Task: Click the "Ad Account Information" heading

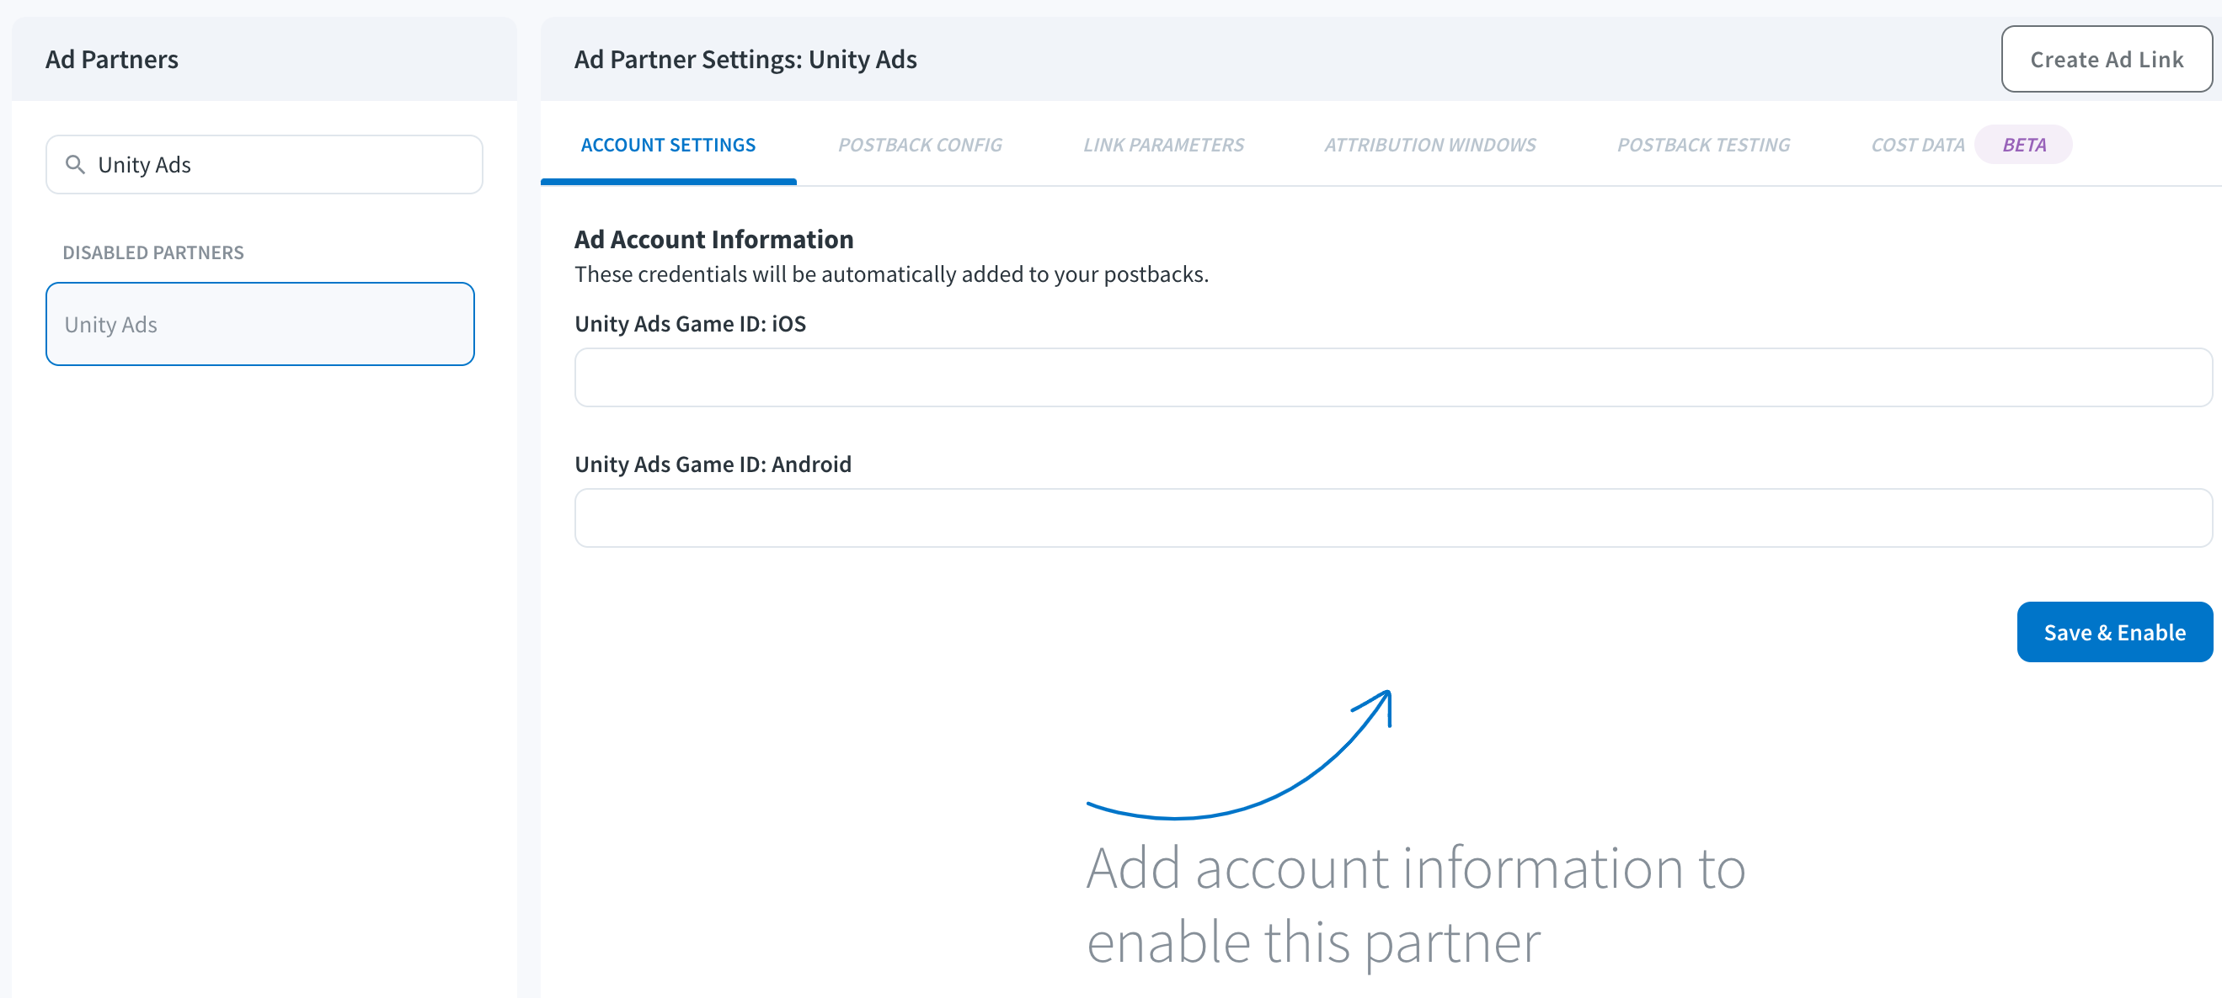Action: 713,239
